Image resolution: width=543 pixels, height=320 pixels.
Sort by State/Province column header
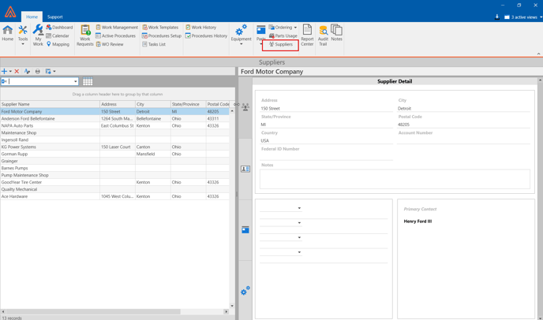[189, 104]
